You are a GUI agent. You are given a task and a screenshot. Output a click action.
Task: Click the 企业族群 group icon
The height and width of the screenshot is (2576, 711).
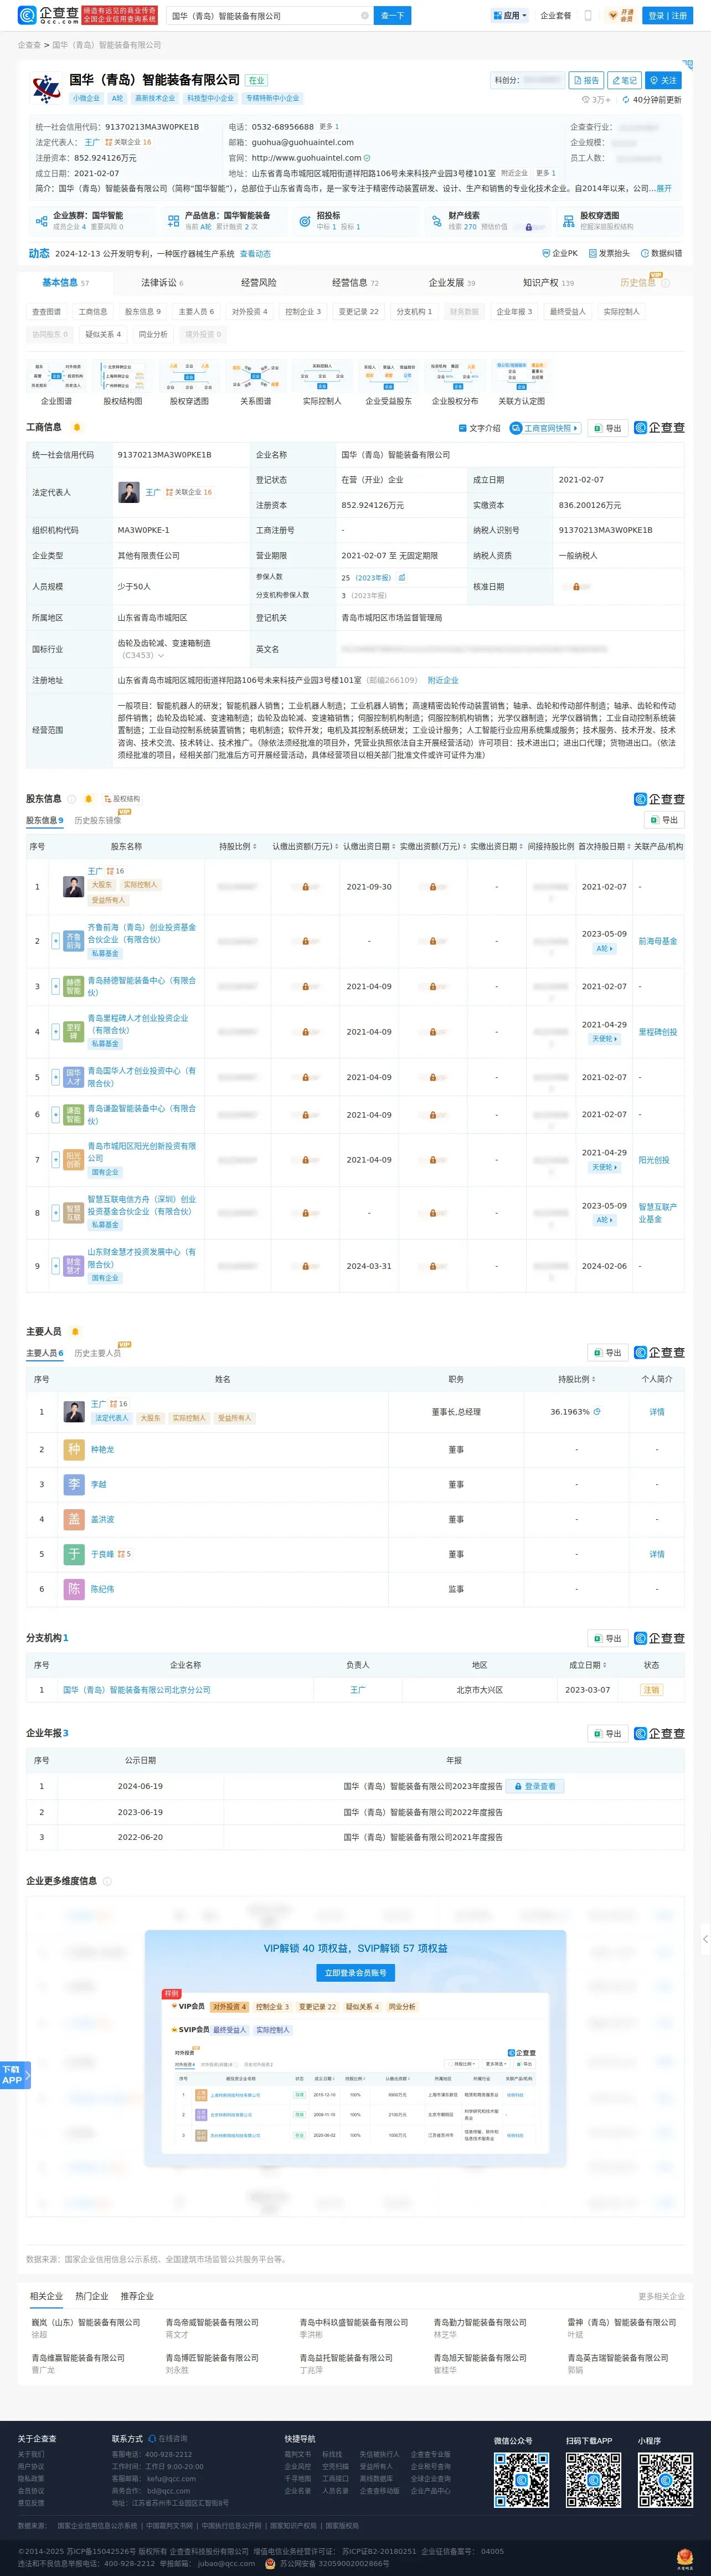[x=41, y=221]
